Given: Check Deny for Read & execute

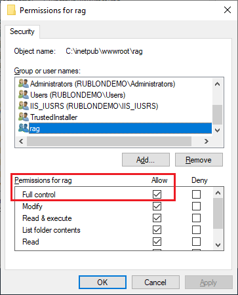Looking at the screenshot, I should [196, 218].
